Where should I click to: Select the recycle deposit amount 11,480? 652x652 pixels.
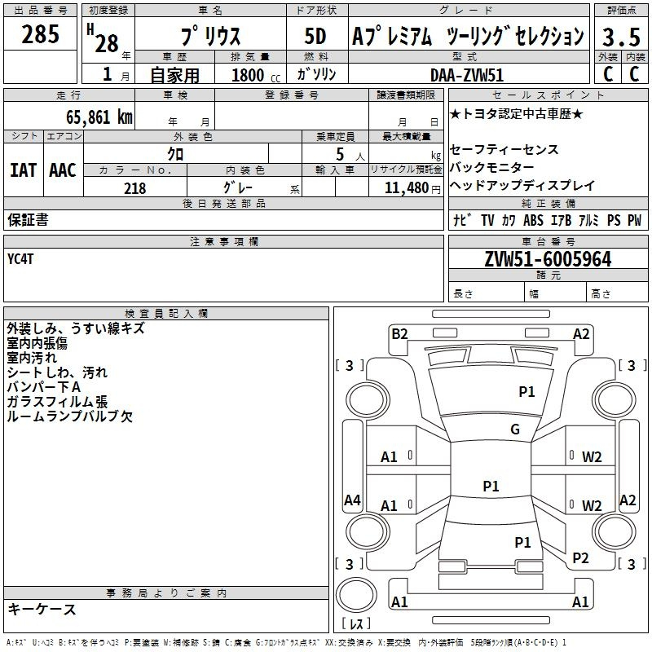pos(406,187)
